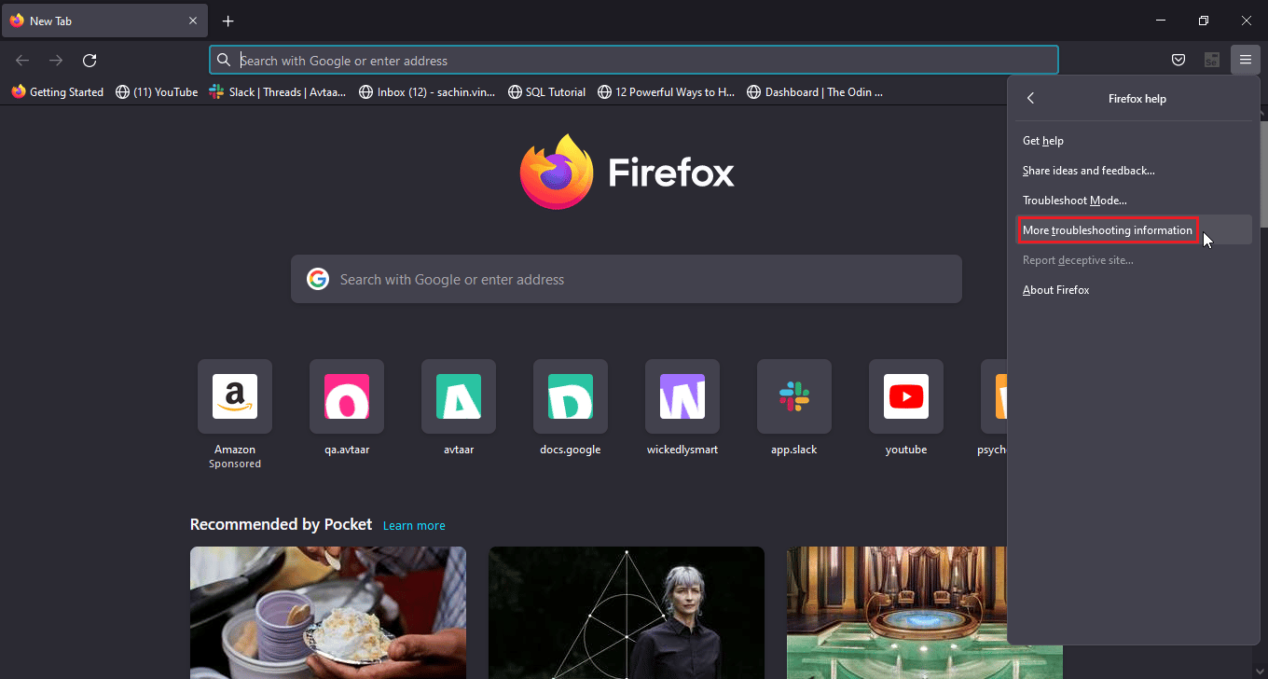Image resolution: width=1268 pixels, height=679 pixels.
Task: Open the SQL Tutorial bookmark
Action: 547,91
